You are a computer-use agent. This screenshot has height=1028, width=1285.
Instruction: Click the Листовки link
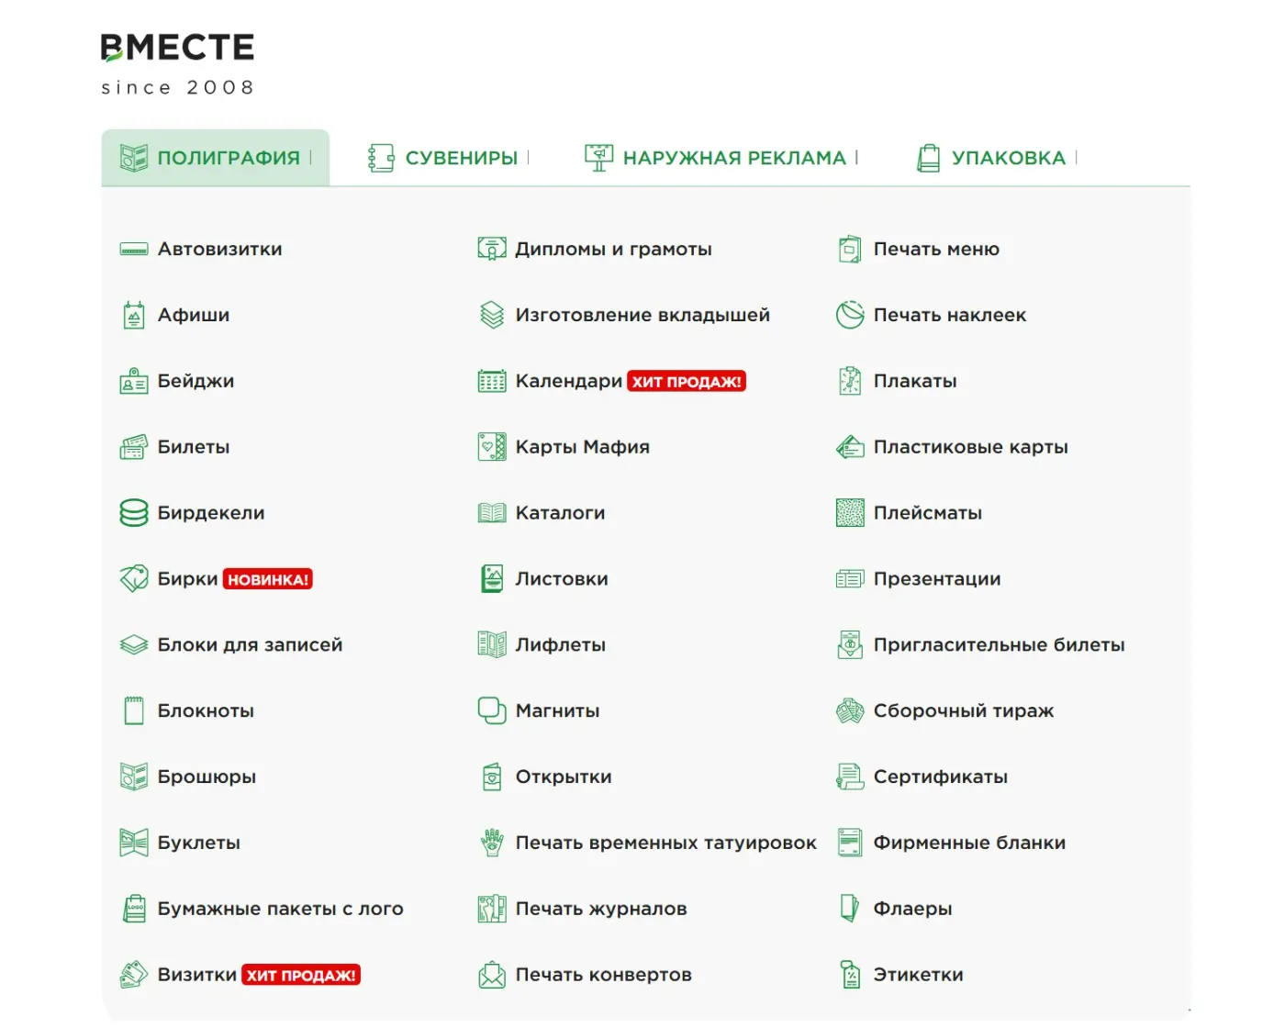[562, 579]
